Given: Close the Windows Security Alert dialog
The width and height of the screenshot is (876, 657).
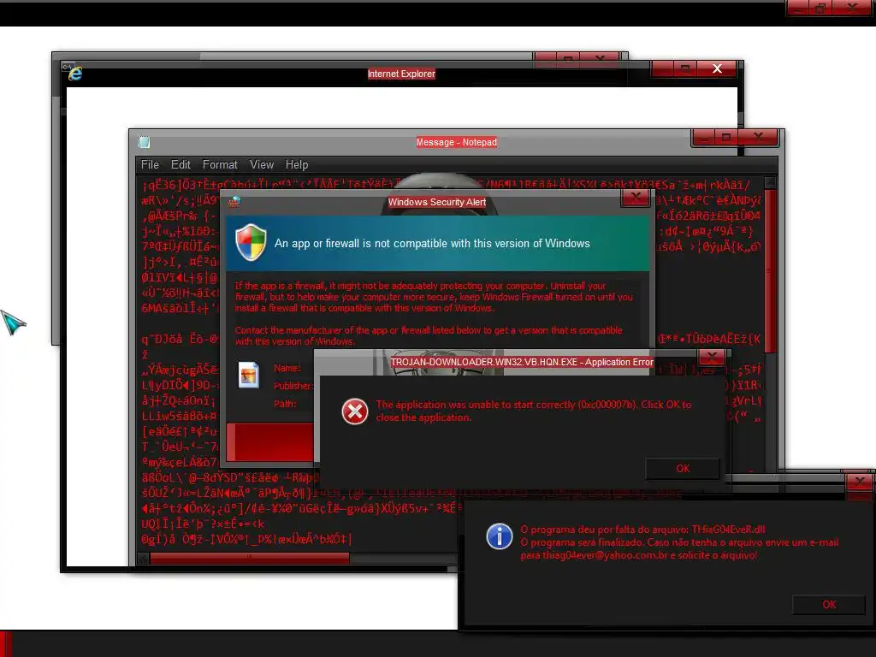Looking at the screenshot, I should pos(636,198).
